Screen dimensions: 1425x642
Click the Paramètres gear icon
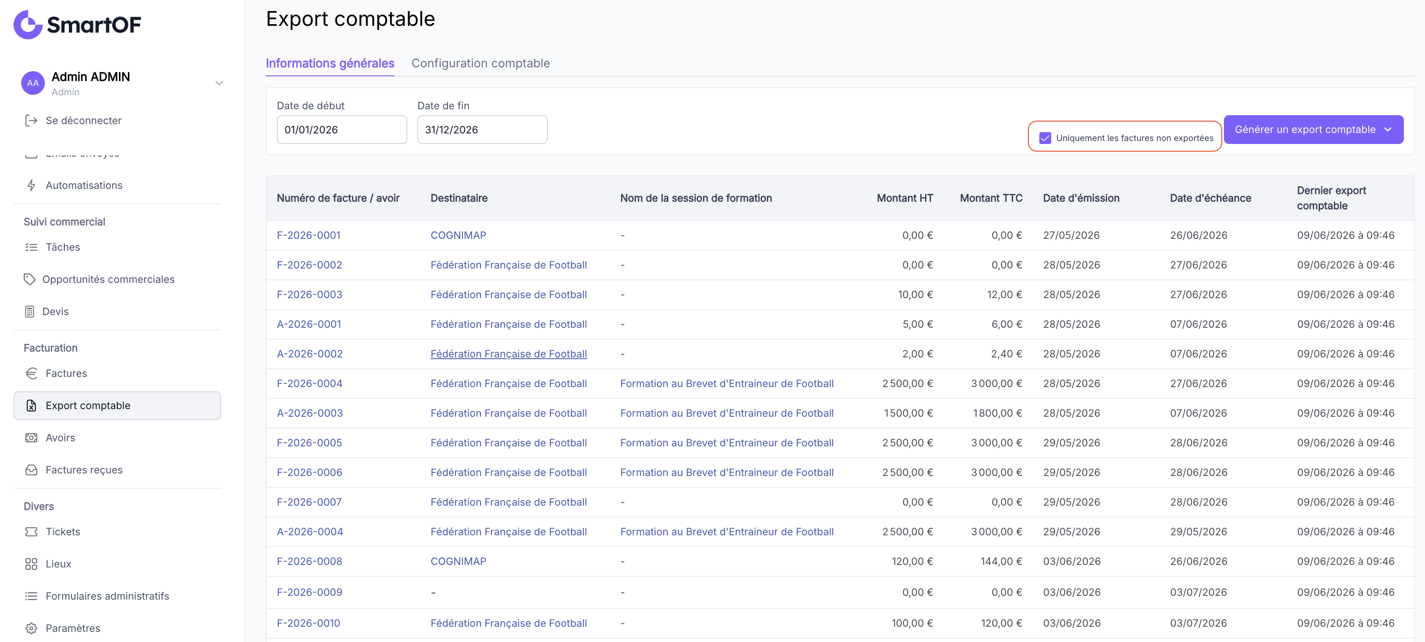point(31,628)
